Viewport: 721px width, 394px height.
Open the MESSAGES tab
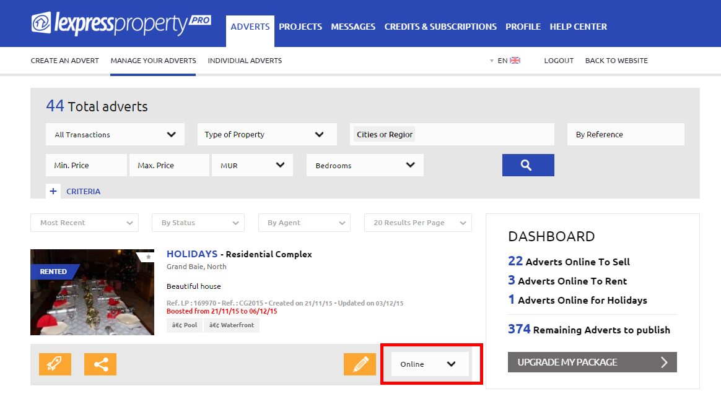(x=353, y=27)
